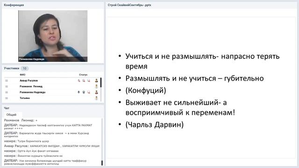Click the name caption on the webcam video
299x168 pixels.
tap(32, 59)
